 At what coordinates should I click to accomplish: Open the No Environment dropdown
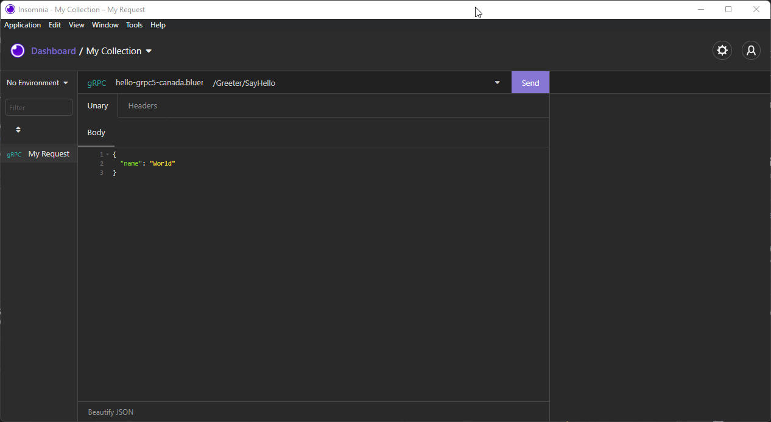38,83
